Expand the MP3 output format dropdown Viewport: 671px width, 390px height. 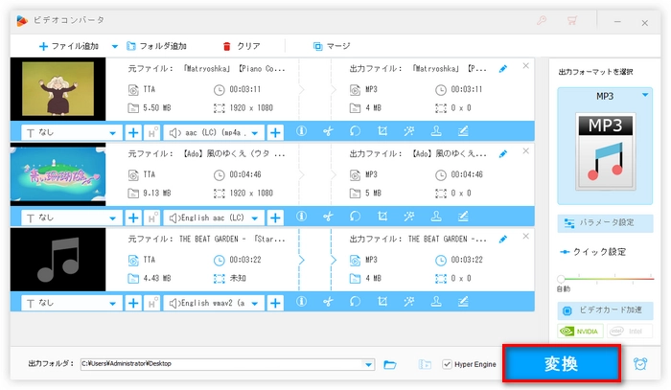click(645, 96)
